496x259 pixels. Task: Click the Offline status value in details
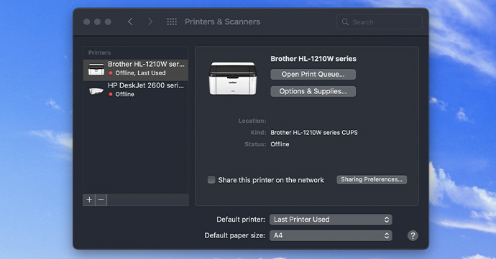pyautogui.click(x=280, y=144)
